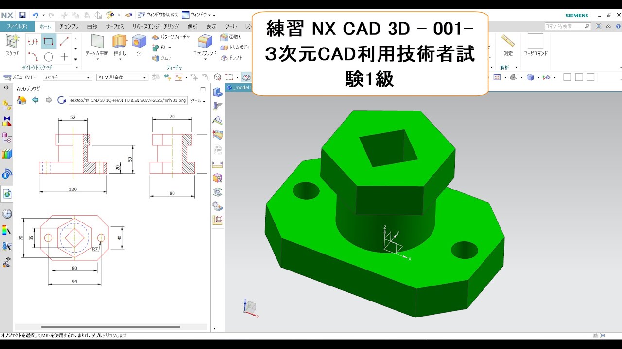Expand the Unite (和) dropdown arrow

170,48
